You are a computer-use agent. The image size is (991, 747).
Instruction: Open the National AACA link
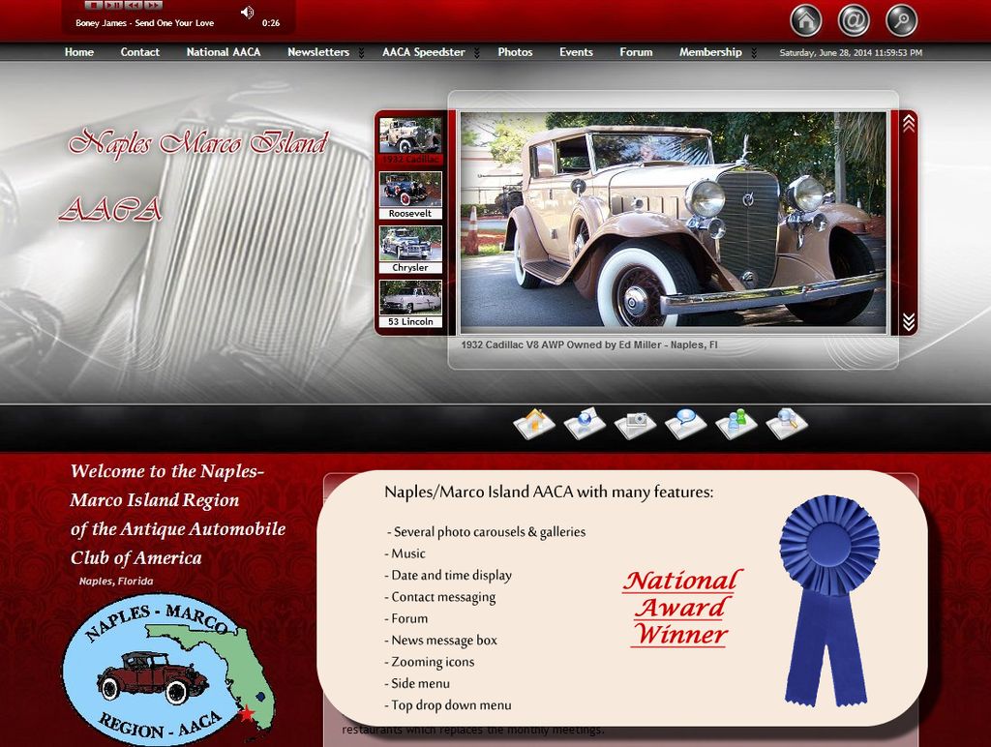[223, 52]
